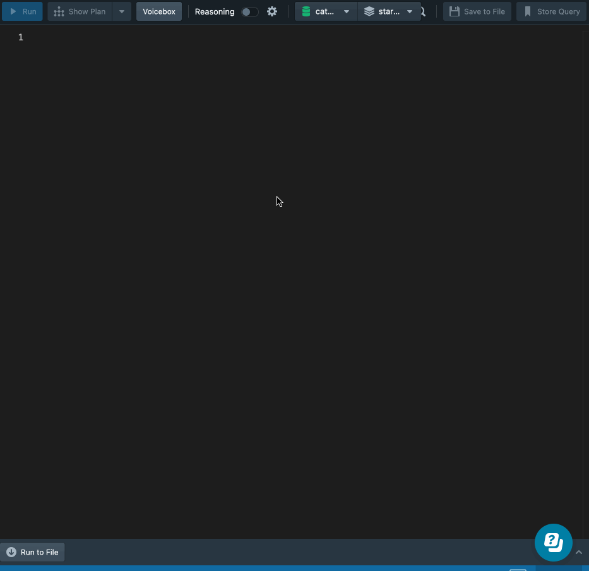Open the stack layer selector dropdown
This screenshot has width=589, height=571.
[x=389, y=11]
